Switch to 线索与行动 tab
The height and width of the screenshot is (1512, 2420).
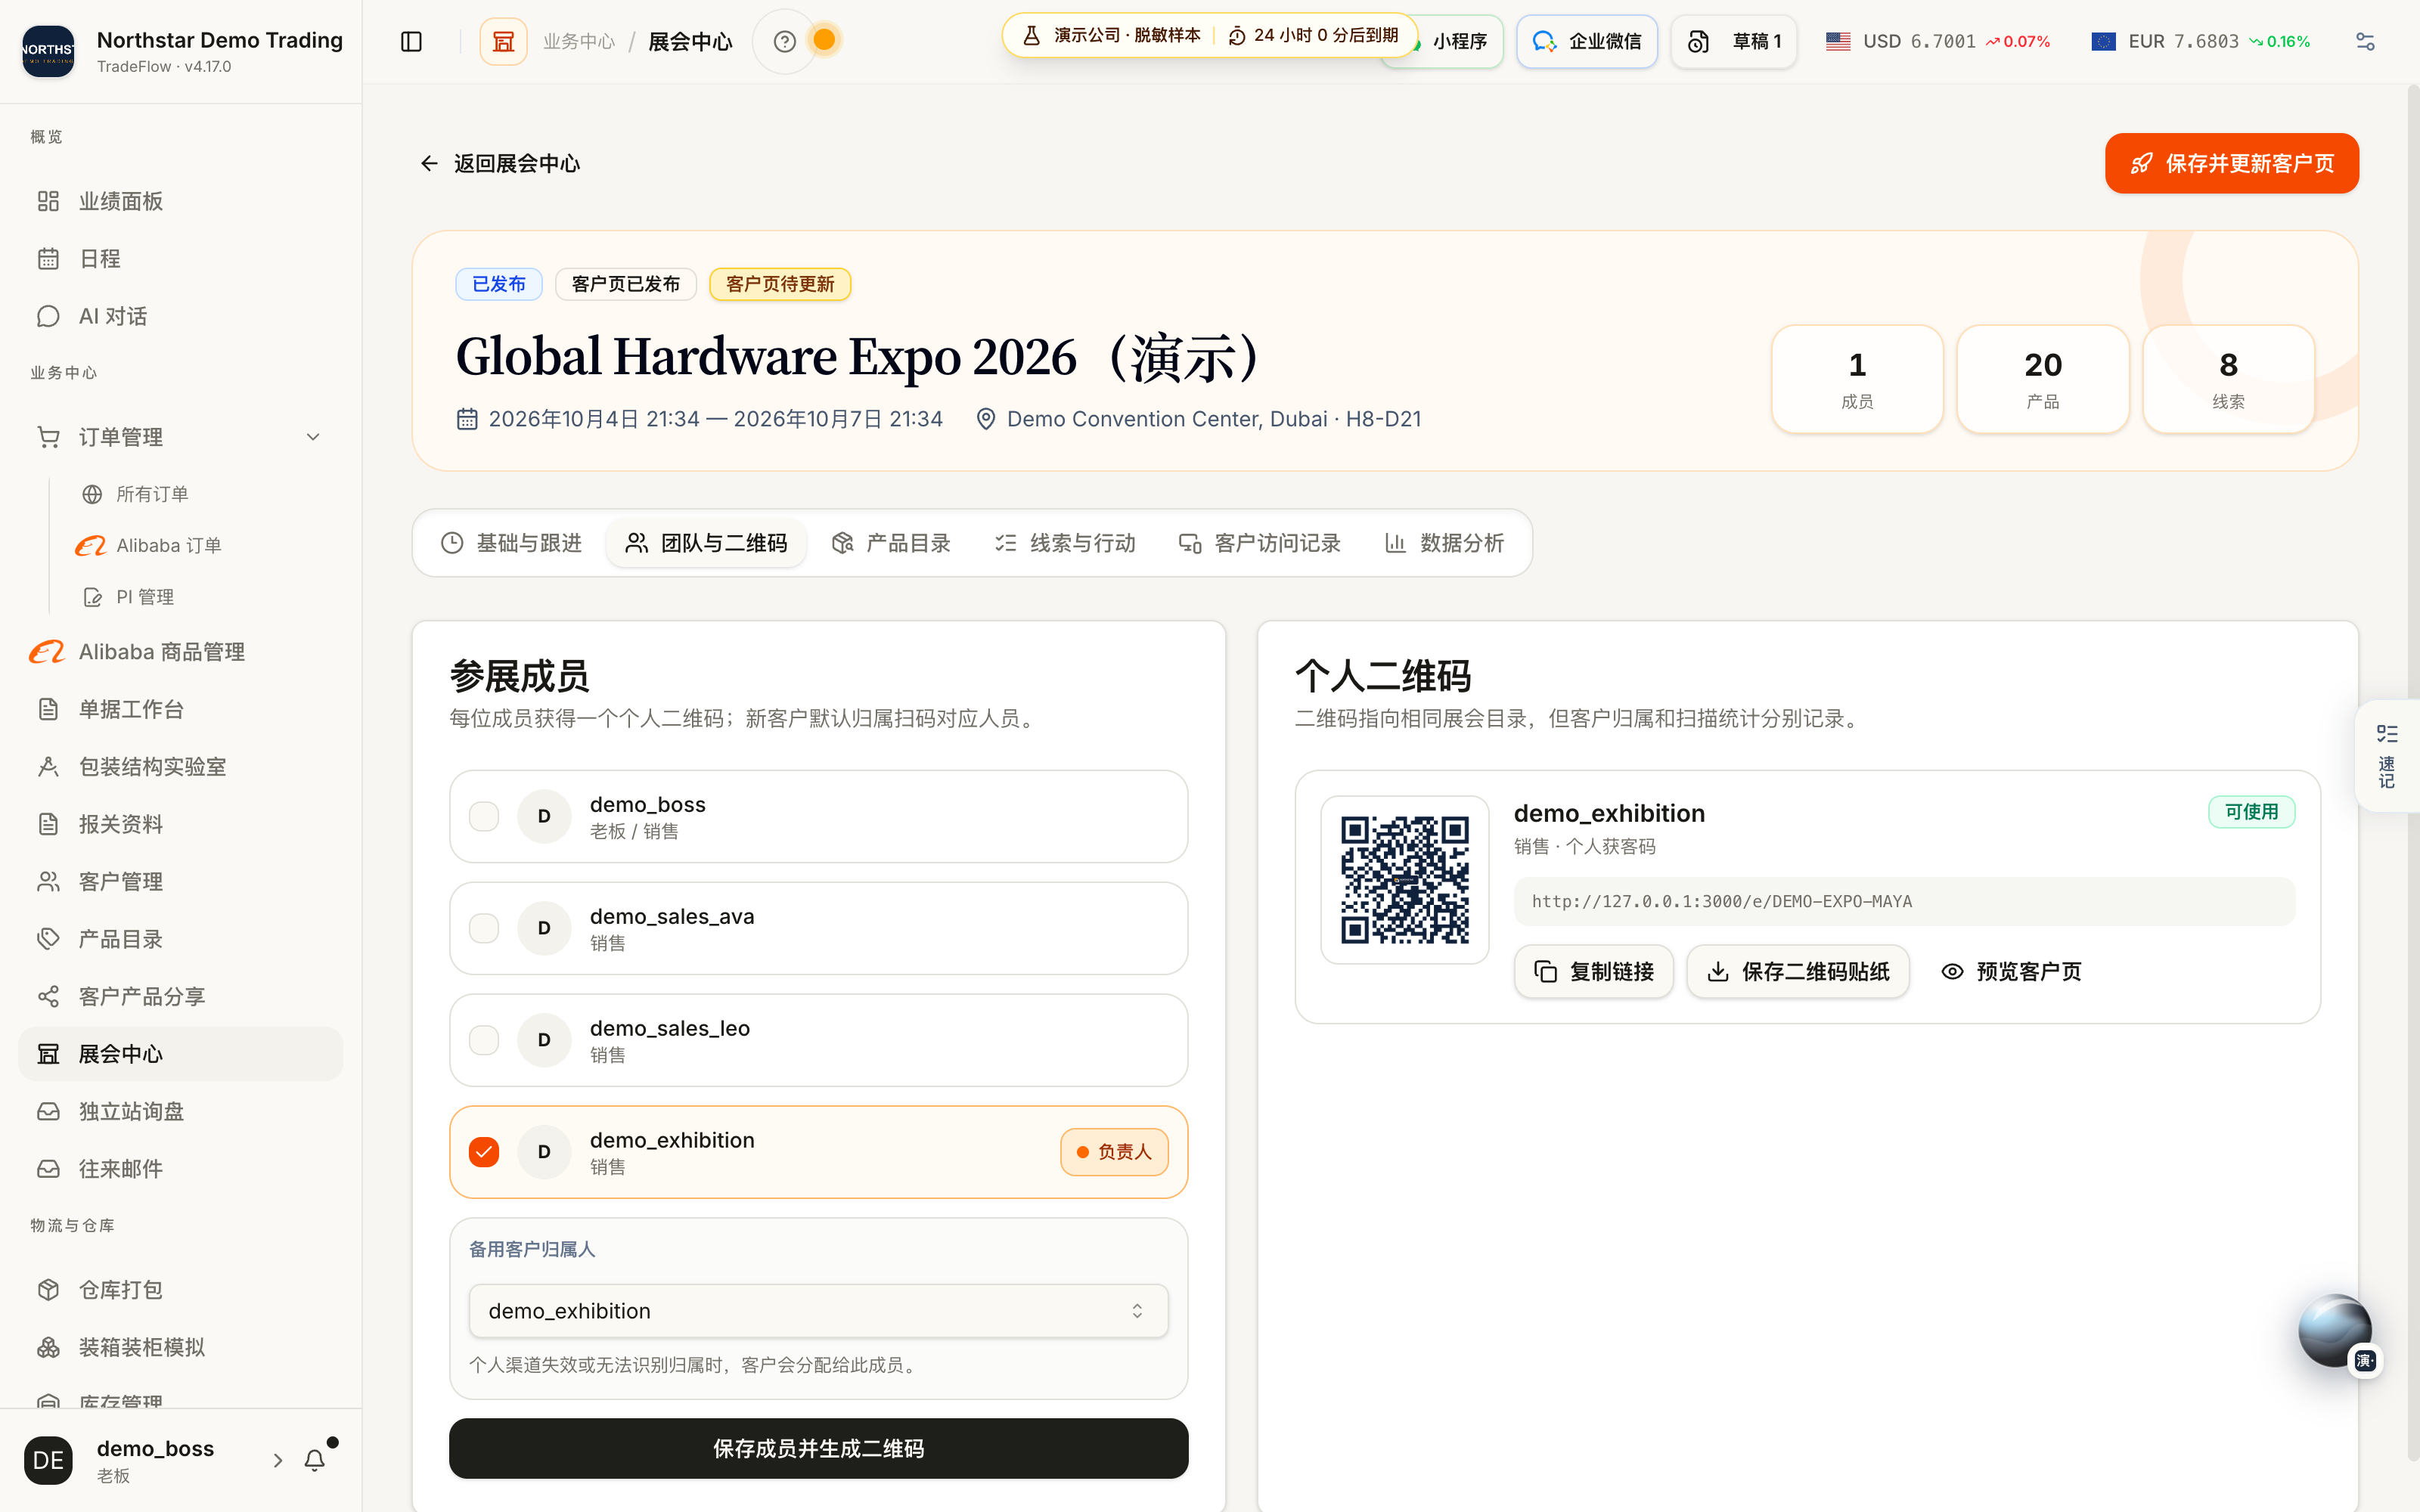point(1065,543)
